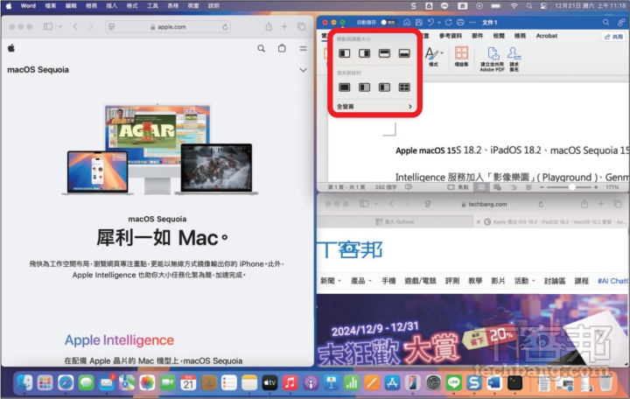The width and height of the screenshot is (630, 399).
Task: Toggle the sidebar in the apple.com Safari window
Action: tap(48, 26)
